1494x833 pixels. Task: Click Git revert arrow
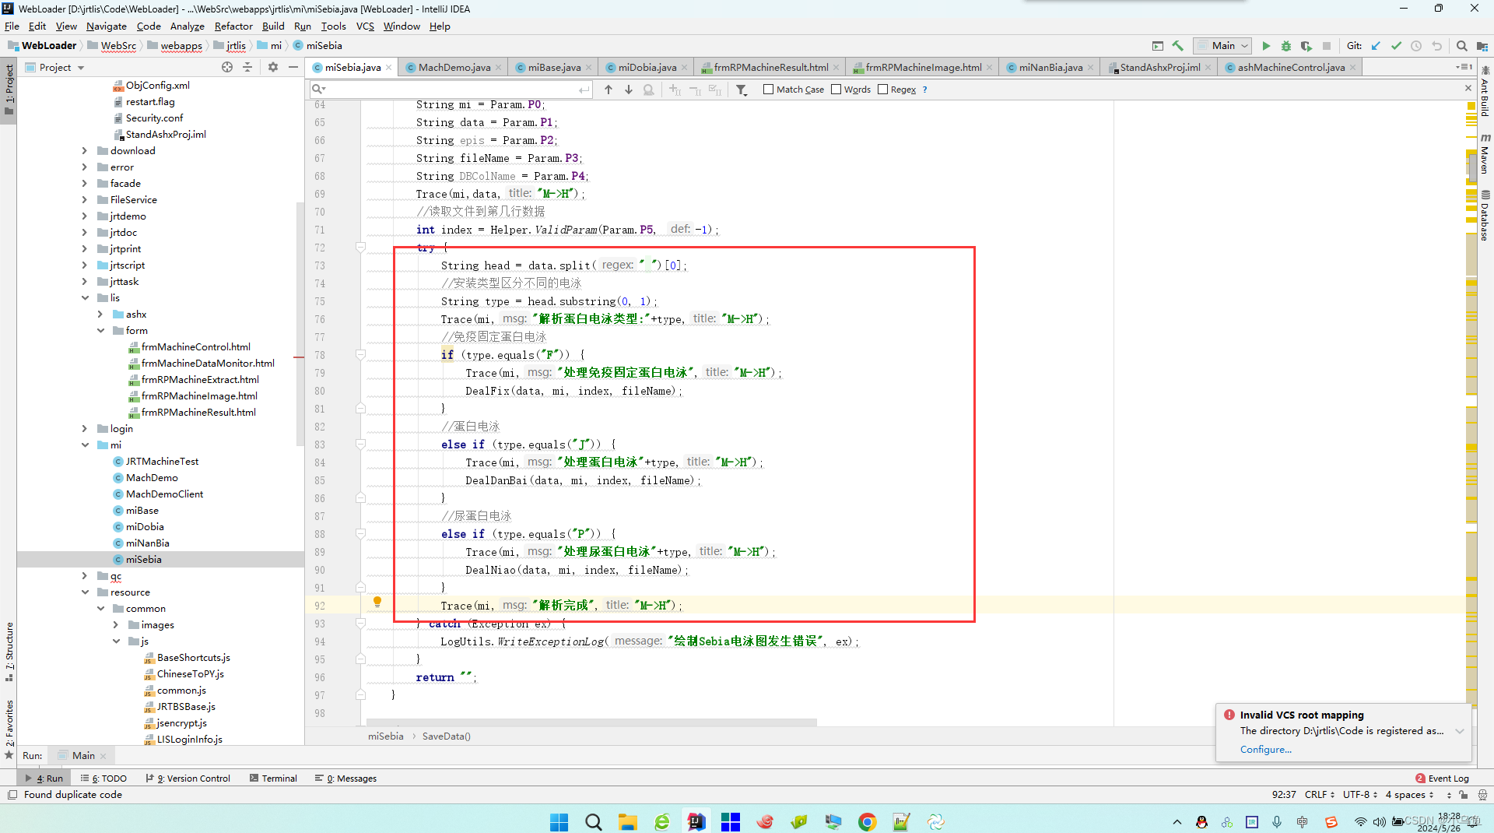coord(1436,46)
